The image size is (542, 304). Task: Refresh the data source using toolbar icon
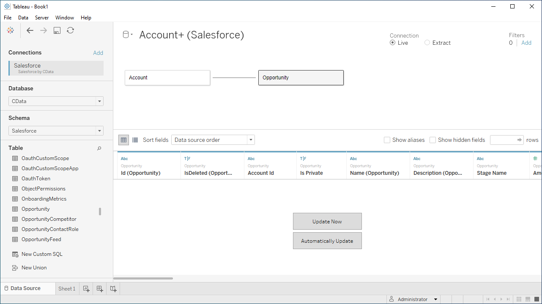[x=71, y=30]
